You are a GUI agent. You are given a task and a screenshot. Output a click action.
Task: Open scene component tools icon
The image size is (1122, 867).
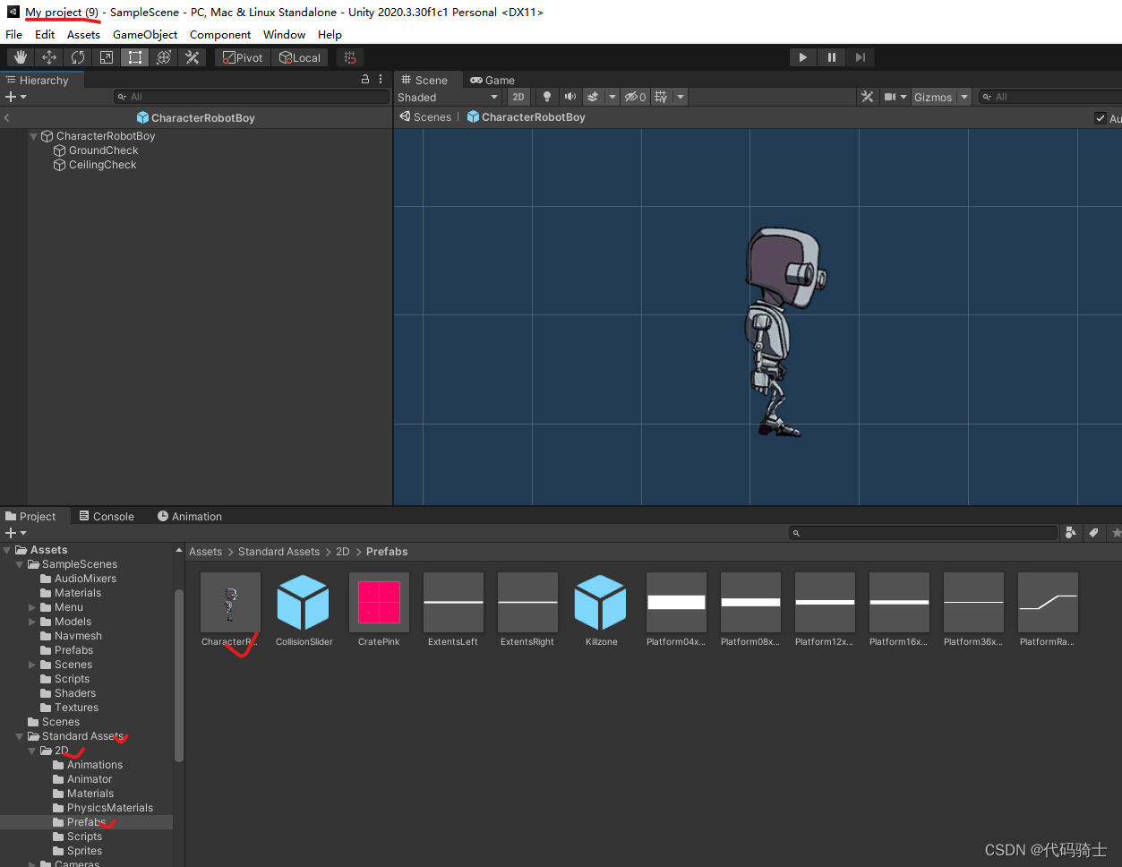pyautogui.click(x=867, y=97)
